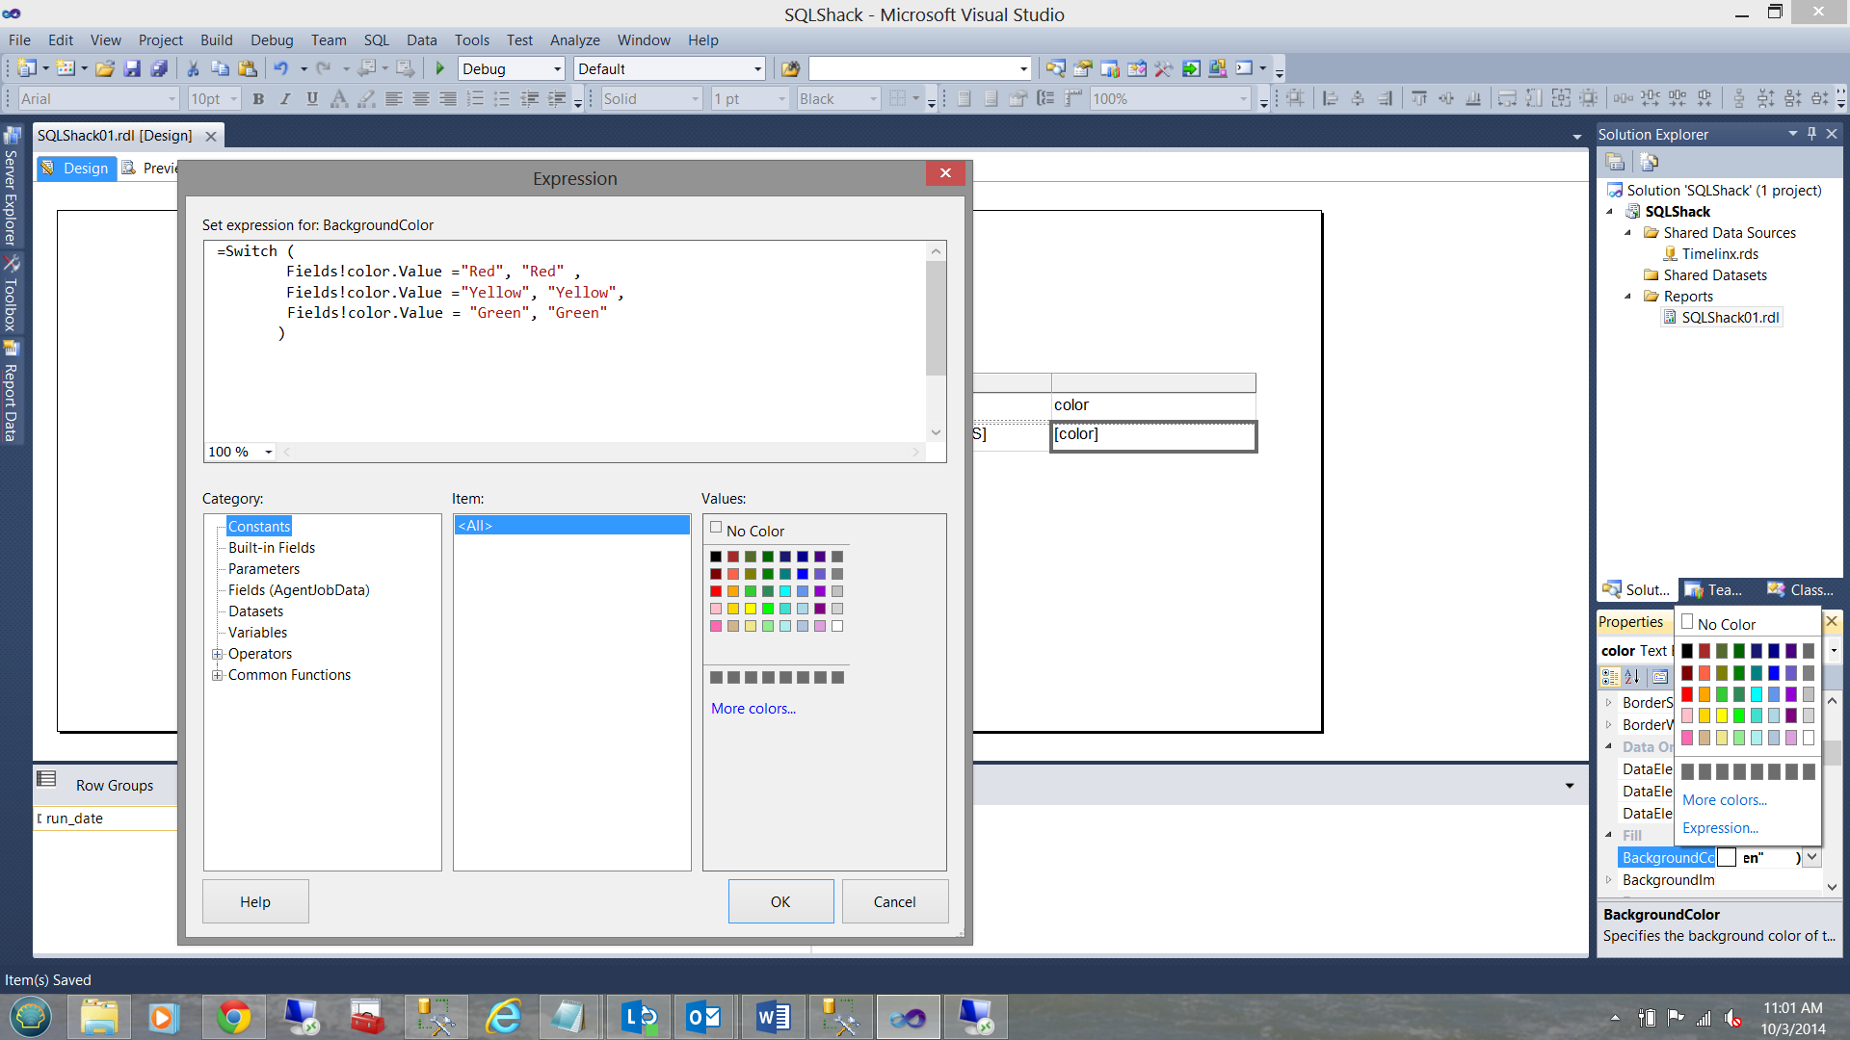This screenshot has height=1040, width=1850.
Task: Open the Toolbox side panel icon
Action: 11,294
